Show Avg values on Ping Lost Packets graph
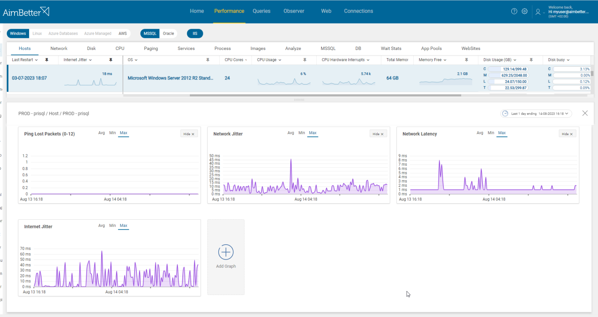Screen dimensions: 598x317 (x=101, y=133)
